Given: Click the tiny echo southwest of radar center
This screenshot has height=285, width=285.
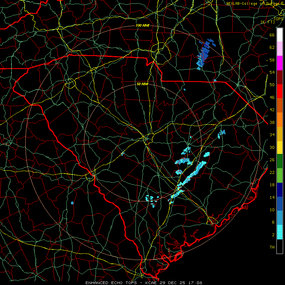Looking at the screenshot, I should coord(123,153).
